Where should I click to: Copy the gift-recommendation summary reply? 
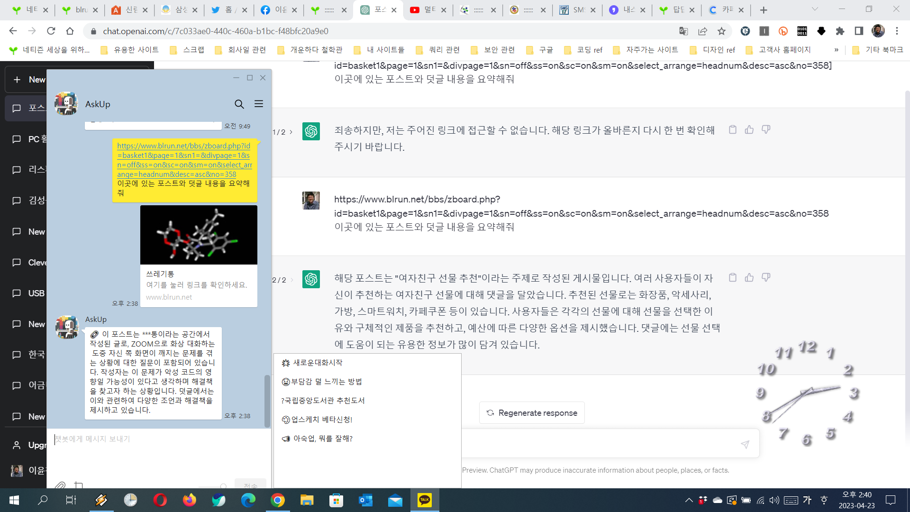click(x=733, y=277)
